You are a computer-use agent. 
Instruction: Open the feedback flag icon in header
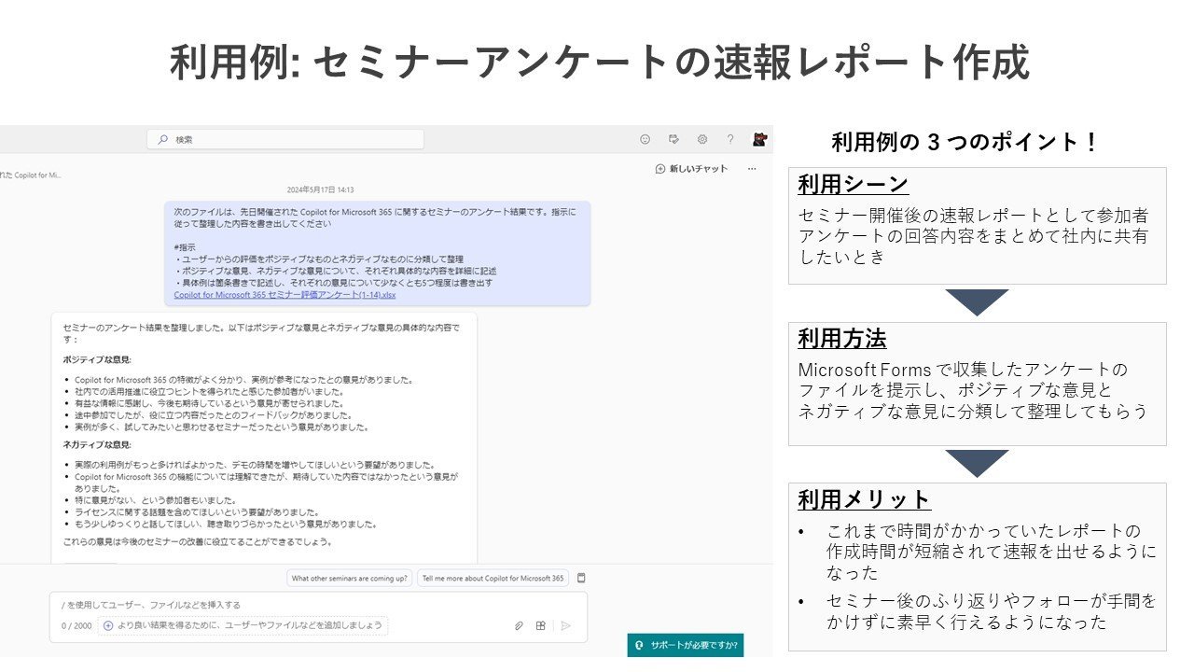pos(673,139)
